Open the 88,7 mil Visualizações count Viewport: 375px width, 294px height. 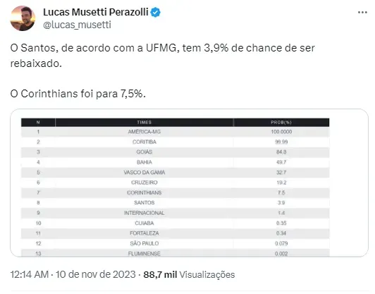pos(189,275)
